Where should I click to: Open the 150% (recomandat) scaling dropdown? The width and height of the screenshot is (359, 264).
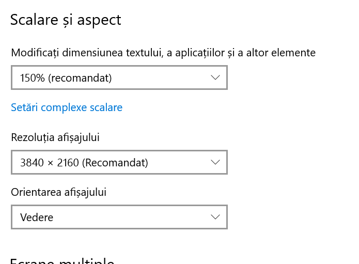[x=119, y=78]
